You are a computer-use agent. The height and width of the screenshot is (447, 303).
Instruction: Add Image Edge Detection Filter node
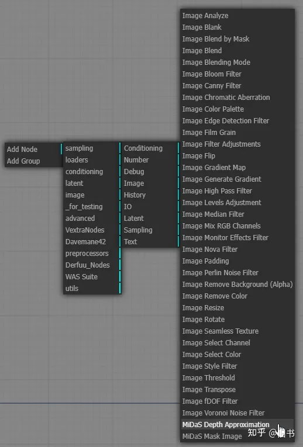click(x=237, y=121)
